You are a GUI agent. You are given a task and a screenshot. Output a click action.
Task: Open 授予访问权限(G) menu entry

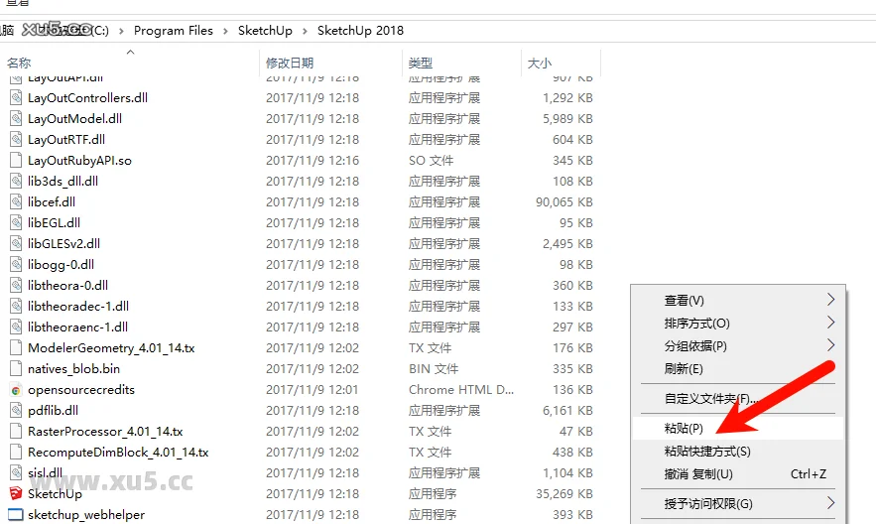pyautogui.click(x=707, y=503)
